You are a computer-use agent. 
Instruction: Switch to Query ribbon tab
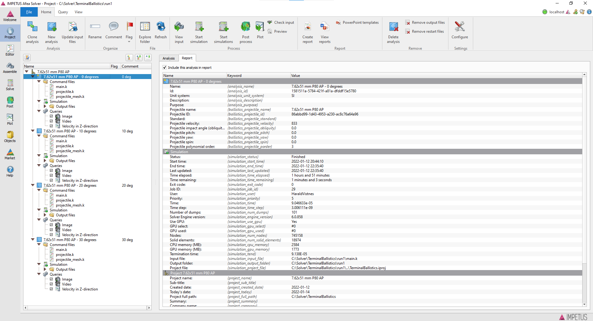(63, 12)
